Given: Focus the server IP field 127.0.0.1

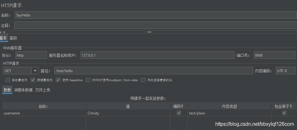Looking at the screenshot, I should (x=157, y=55).
